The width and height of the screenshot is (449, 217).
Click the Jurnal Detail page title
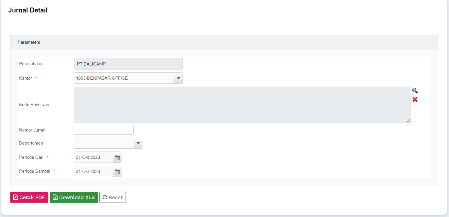[28, 10]
